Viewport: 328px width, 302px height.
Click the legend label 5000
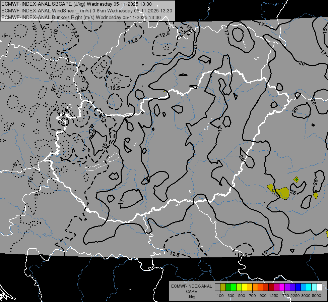[317, 296]
